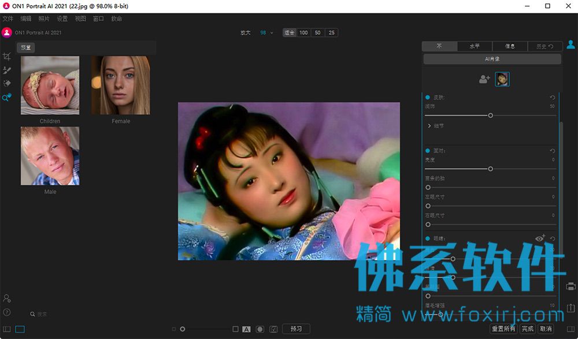
Task: Click the thumbnail size slider handle at bottom
Action: 183,329
